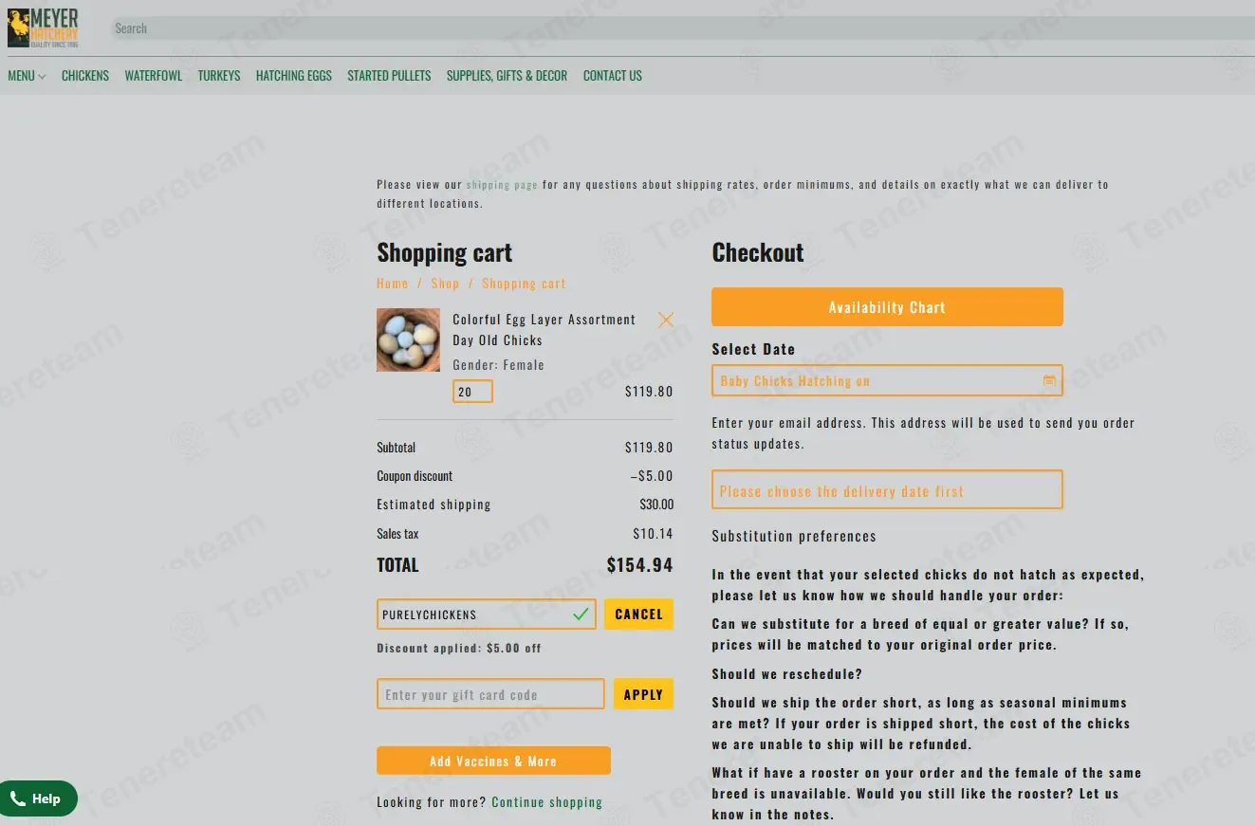Click the phone Help button
This screenshot has width=1255, height=826.
[x=36, y=798]
